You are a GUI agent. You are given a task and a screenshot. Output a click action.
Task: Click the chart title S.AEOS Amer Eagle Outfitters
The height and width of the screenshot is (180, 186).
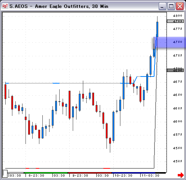[59, 6]
